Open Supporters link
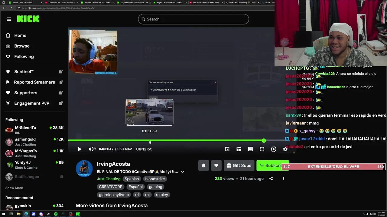The image size is (387, 217). [26, 93]
